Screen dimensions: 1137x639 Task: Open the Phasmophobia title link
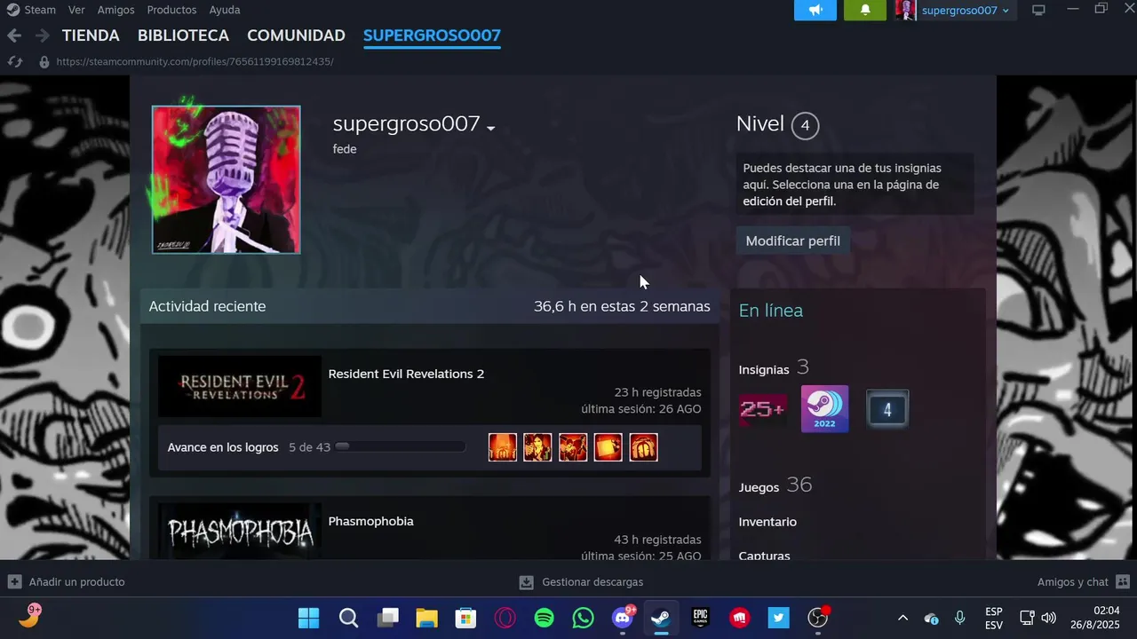click(x=370, y=521)
